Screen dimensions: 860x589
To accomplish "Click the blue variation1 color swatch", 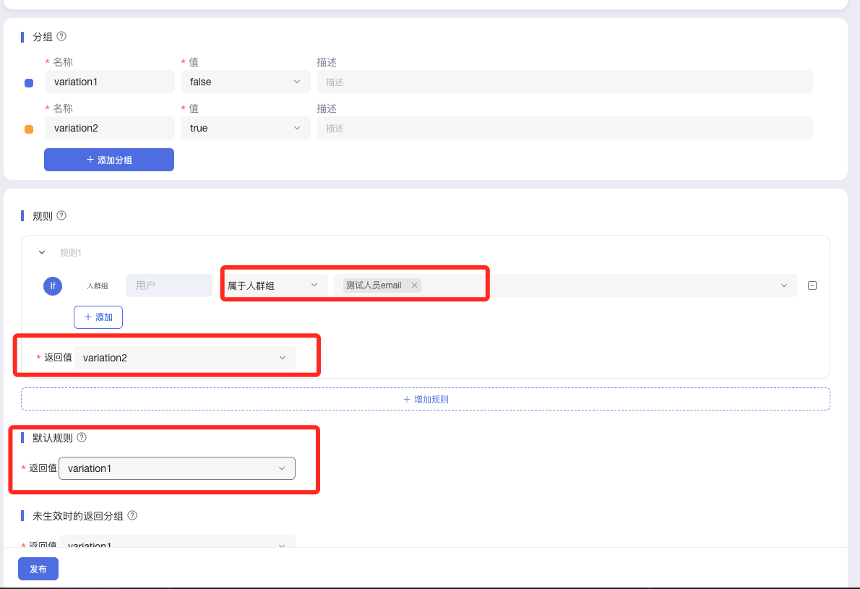I will [x=29, y=83].
